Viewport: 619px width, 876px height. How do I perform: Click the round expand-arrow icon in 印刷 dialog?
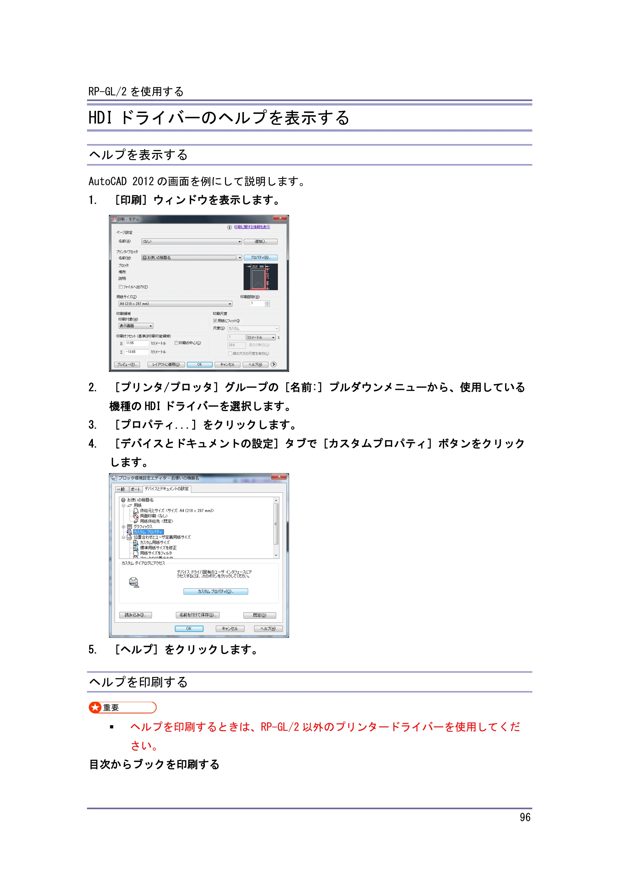274,364
